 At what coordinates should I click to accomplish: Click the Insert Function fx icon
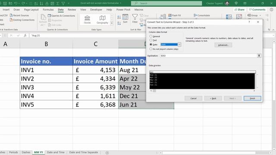click(25, 35)
